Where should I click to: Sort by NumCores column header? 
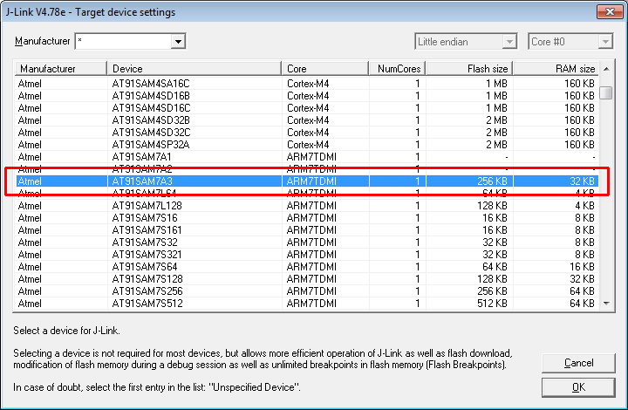tap(397, 68)
